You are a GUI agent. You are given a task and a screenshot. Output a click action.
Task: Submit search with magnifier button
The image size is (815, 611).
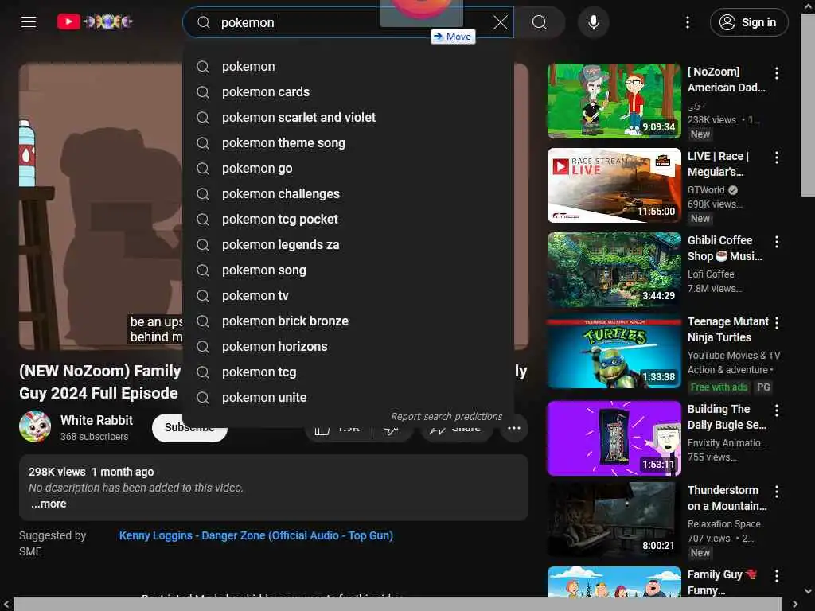(540, 22)
